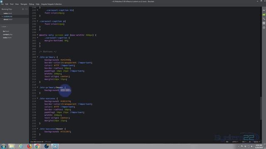Collapse the .carousel-caption p fold arrow
266x149 pixels.
(x=37, y=21)
